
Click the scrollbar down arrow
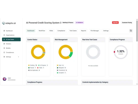[x=137, y=84]
